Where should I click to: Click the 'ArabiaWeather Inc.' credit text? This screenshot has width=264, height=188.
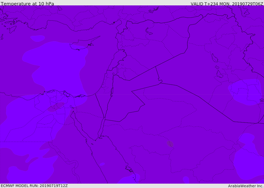(x=246, y=186)
